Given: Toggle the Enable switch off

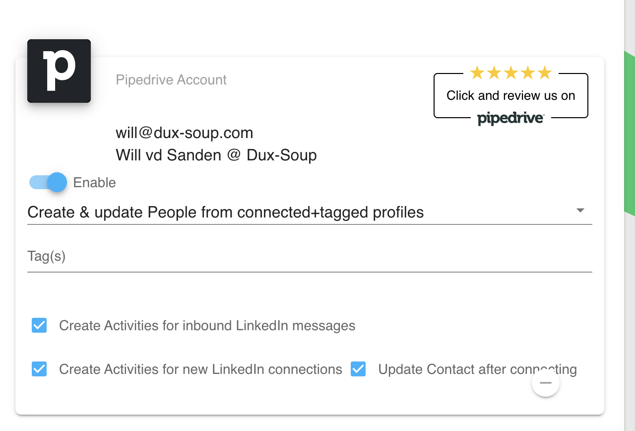Looking at the screenshot, I should click(48, 182).
